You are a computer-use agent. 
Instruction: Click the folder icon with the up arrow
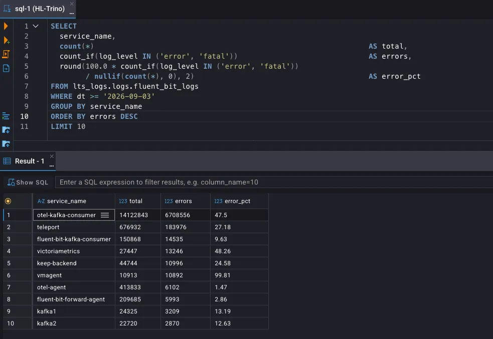click(6, 144)
